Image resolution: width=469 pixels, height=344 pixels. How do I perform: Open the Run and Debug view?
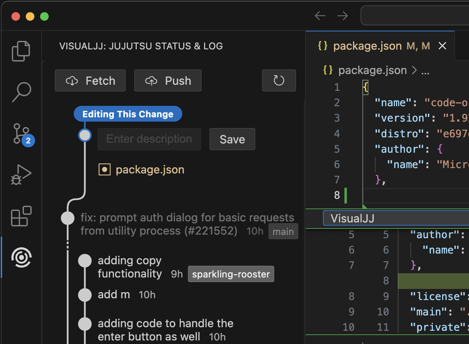[21, 175]
